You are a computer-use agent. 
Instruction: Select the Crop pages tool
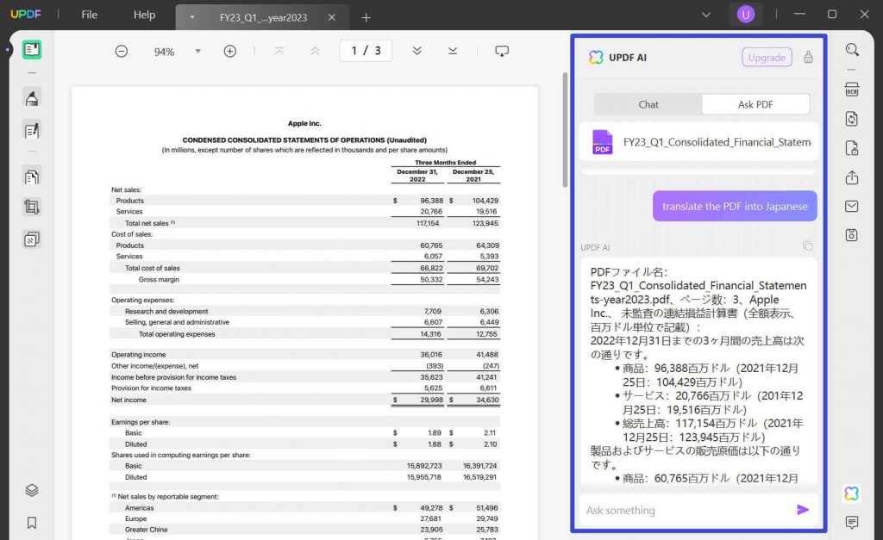(x=32, y=208)
